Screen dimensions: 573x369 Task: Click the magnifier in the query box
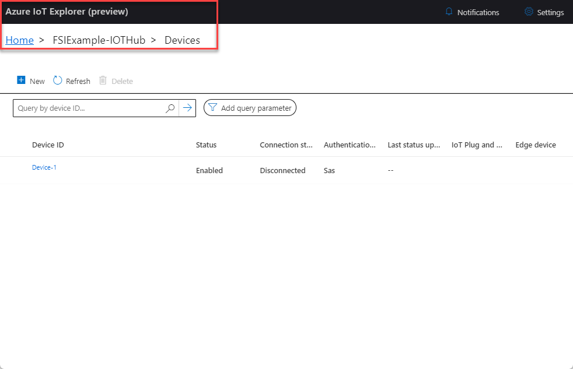click(x=170, y=108)
